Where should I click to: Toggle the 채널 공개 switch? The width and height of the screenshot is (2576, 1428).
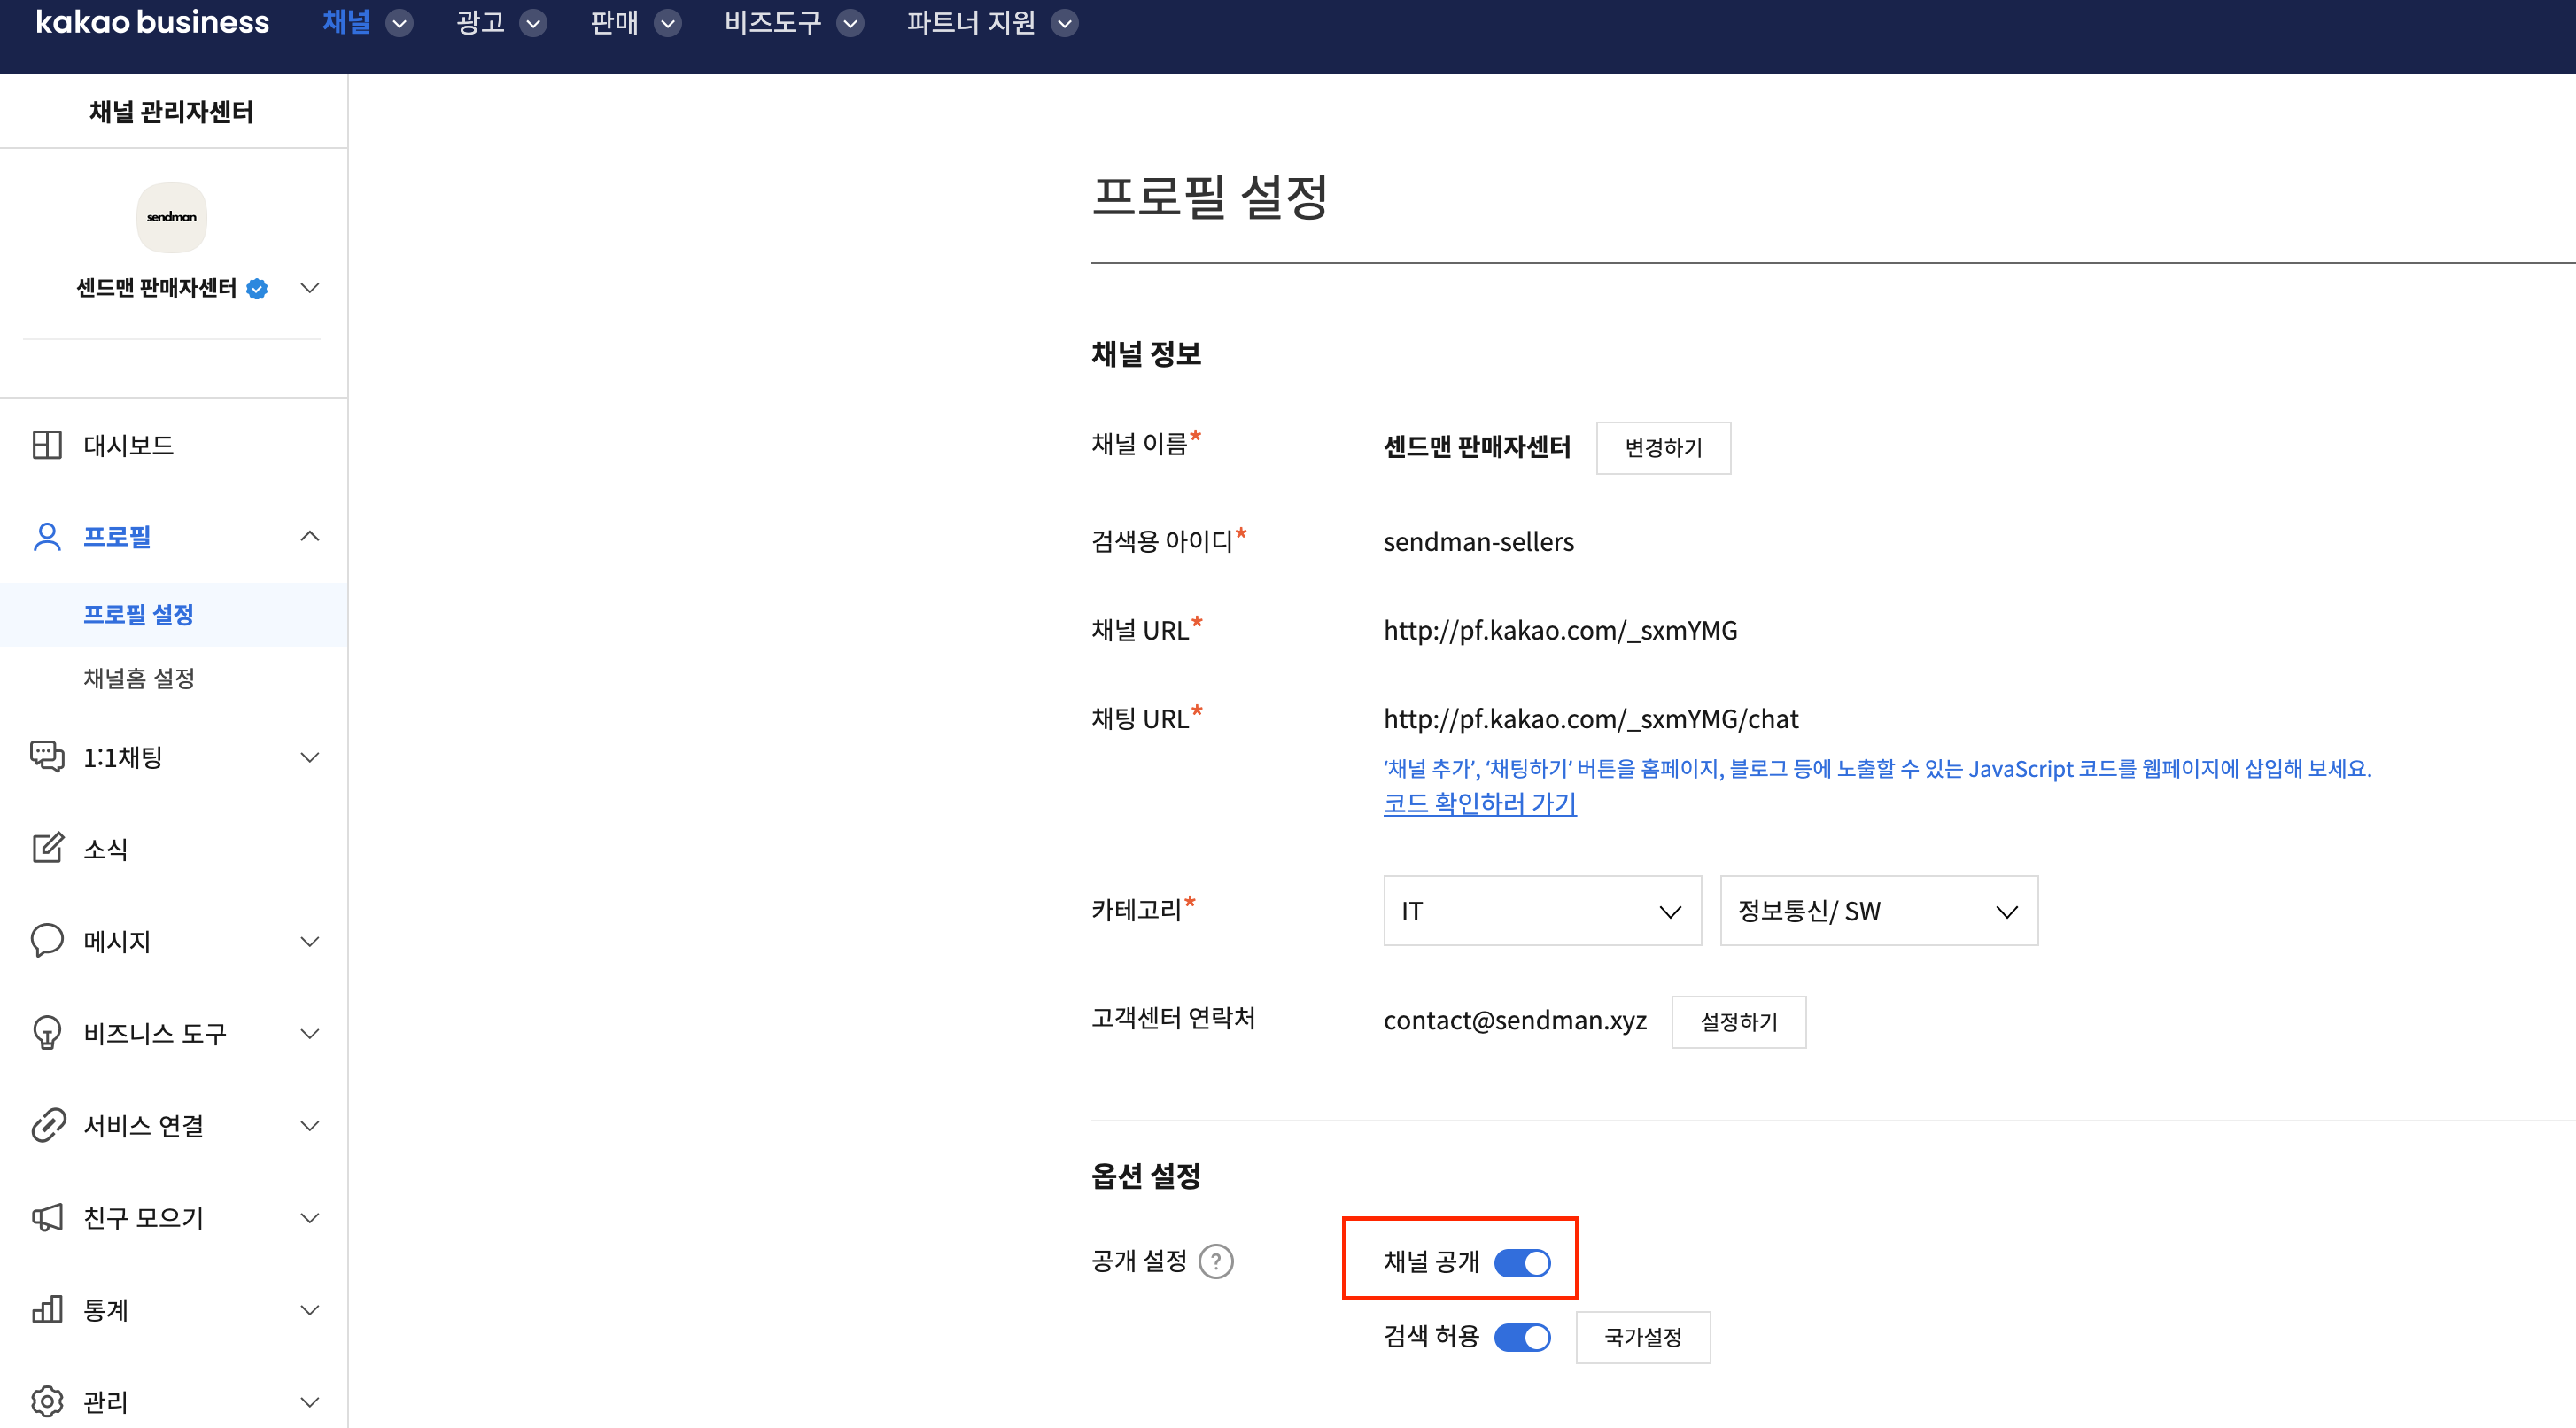click(1522, 1263)
